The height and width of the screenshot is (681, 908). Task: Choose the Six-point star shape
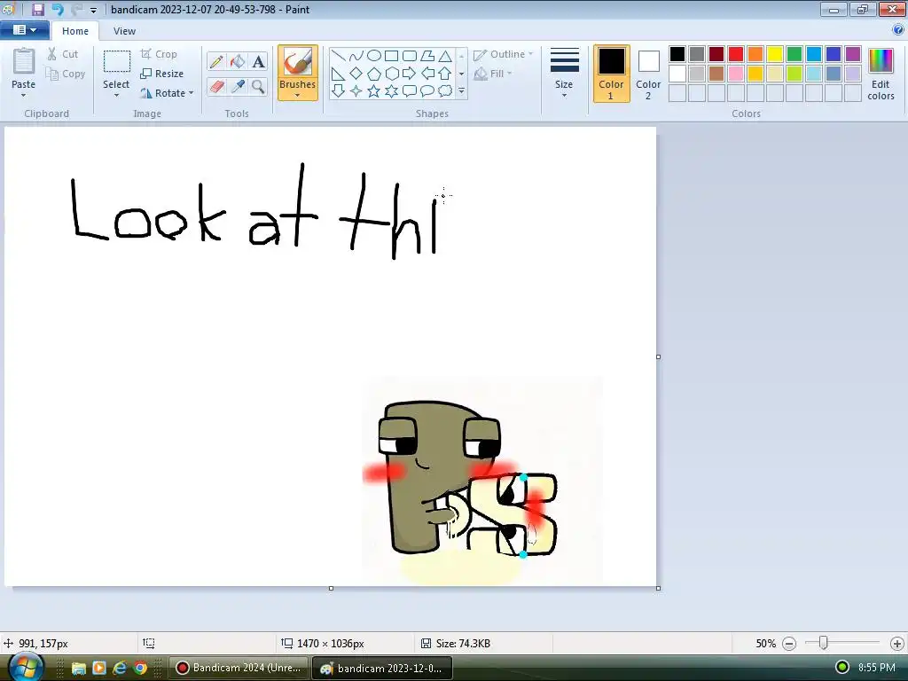coord(392,91)
